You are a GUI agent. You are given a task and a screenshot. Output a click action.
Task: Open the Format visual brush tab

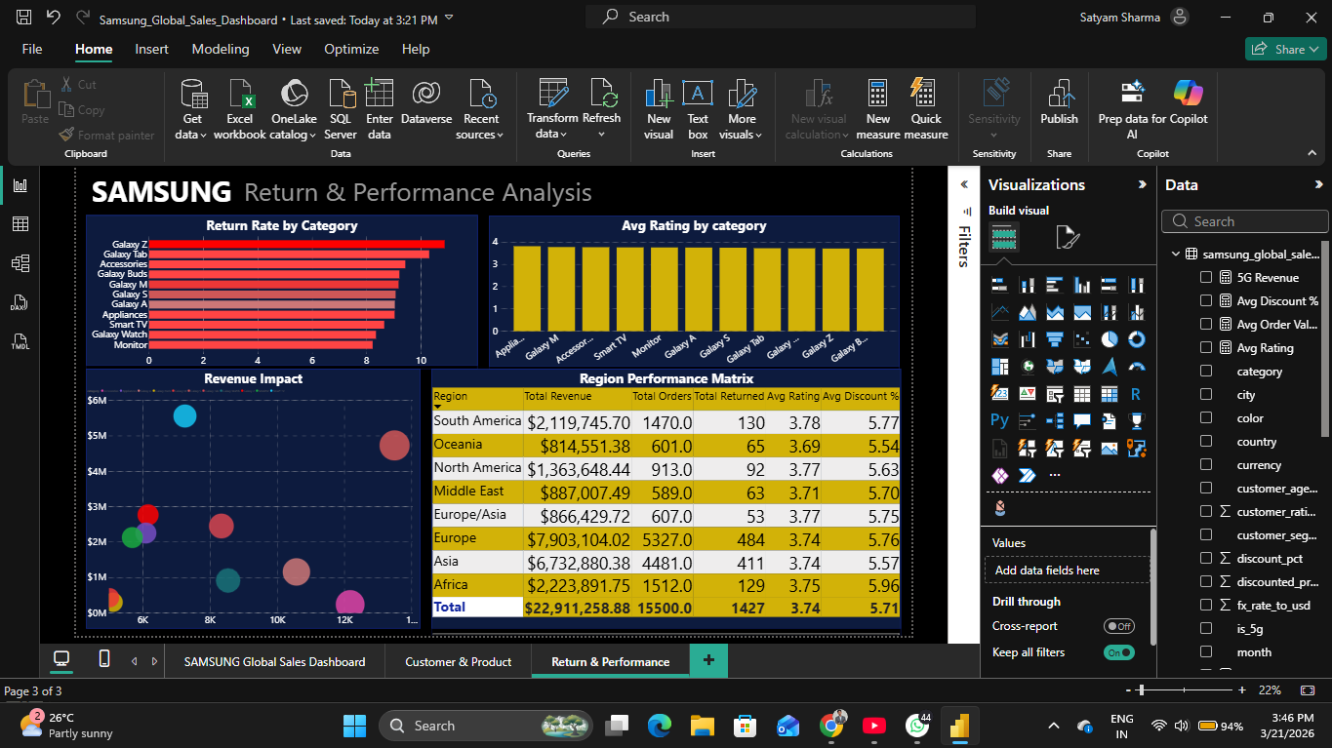tap(1068, 237)
